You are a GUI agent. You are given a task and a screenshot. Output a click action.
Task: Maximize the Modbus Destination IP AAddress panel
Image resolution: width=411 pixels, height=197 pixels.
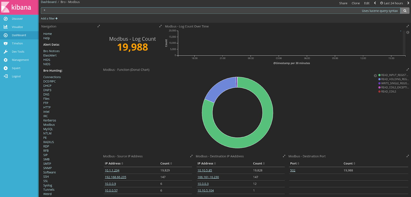[284, 156]
